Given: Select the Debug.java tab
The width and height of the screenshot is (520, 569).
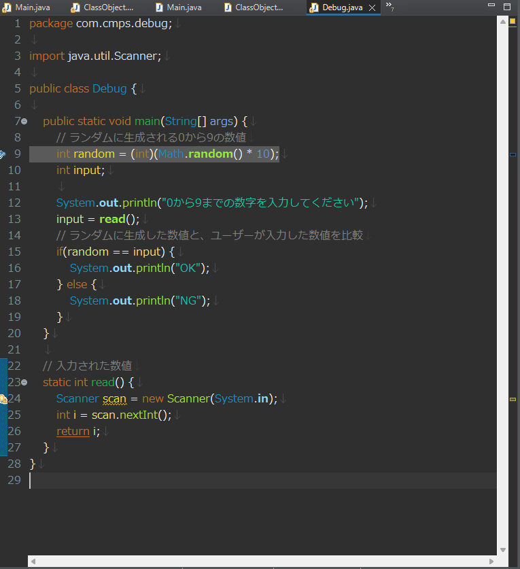Looking at the screenshot, I should pos(342,7).
